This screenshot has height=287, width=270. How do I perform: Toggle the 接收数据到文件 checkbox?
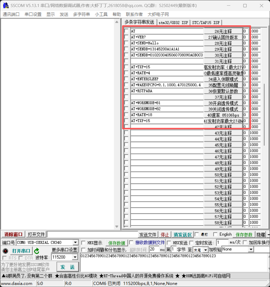click(131, 243)
